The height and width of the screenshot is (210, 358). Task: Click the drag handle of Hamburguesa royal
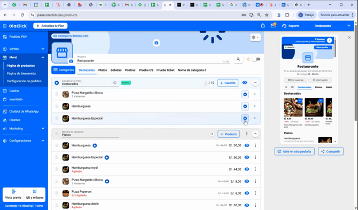(57, 169)
